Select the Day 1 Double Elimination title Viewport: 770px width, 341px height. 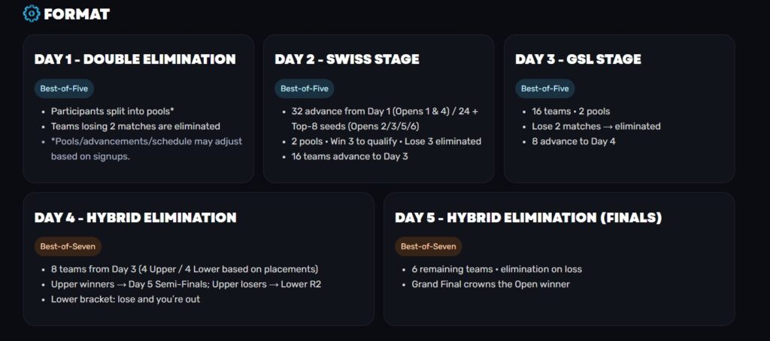click(x=135, y=59)
